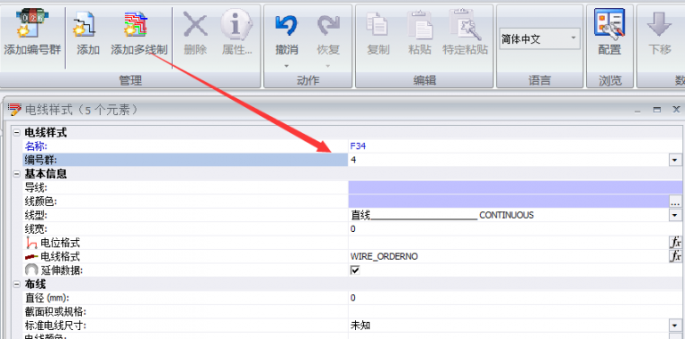This screenshot has width=685, height=339.
Task: Open the 线型 CONTINUOUS dropdown
Action: [675, 215]
